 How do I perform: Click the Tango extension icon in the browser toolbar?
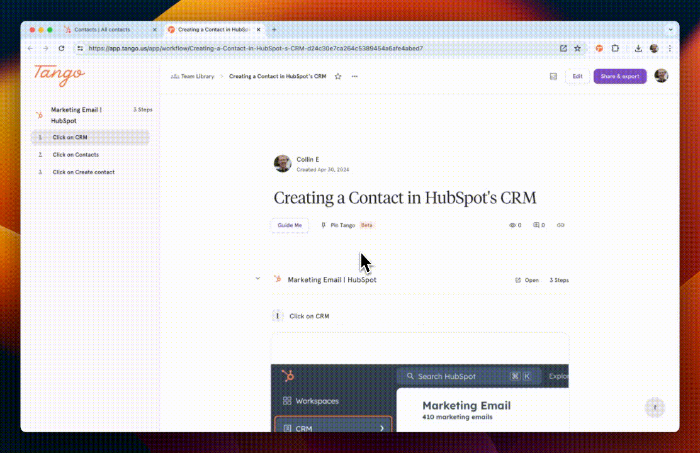599,48
